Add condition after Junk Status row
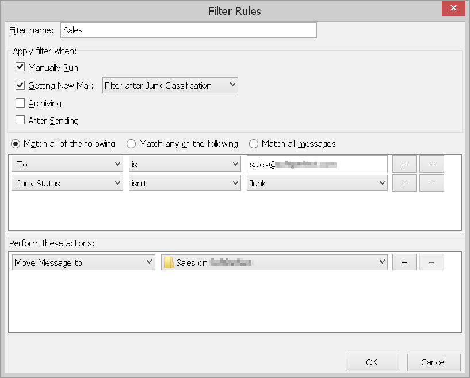The width and height of the screenshot is (470, 378). coord(404,183)
